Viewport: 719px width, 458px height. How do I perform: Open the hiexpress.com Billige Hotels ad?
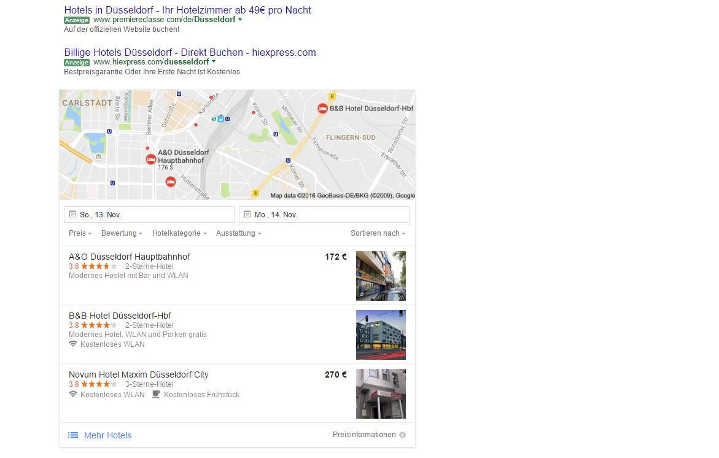coord(190,52)
